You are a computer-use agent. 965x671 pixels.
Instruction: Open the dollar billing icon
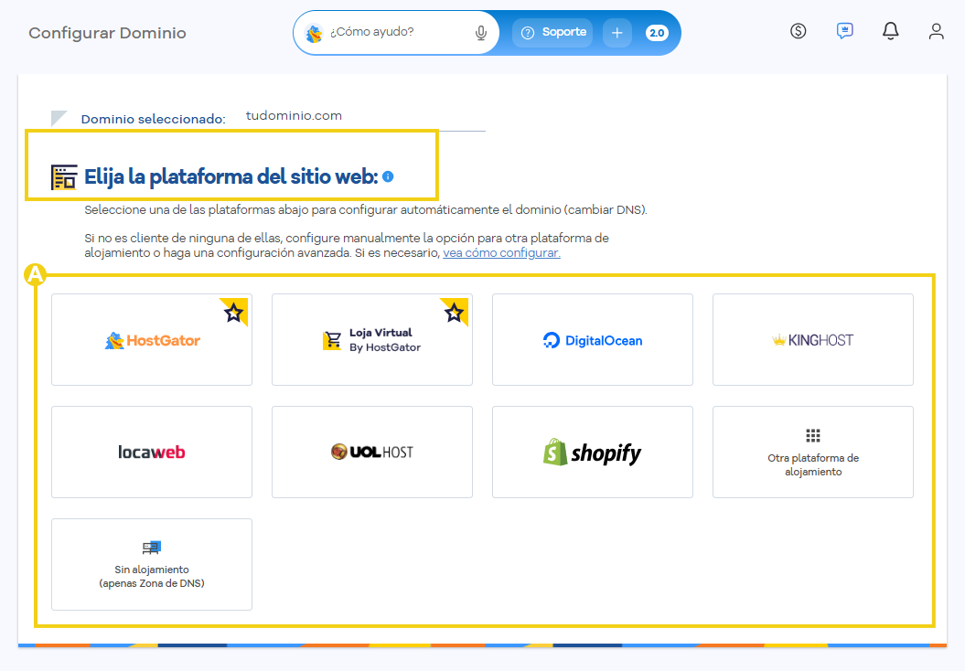click(x=799, y=31)
